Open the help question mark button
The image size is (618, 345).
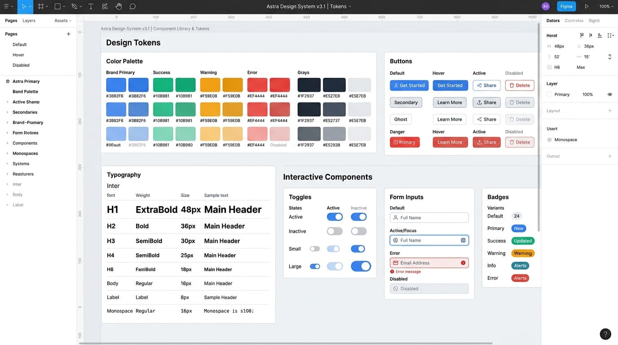[605, 334]
